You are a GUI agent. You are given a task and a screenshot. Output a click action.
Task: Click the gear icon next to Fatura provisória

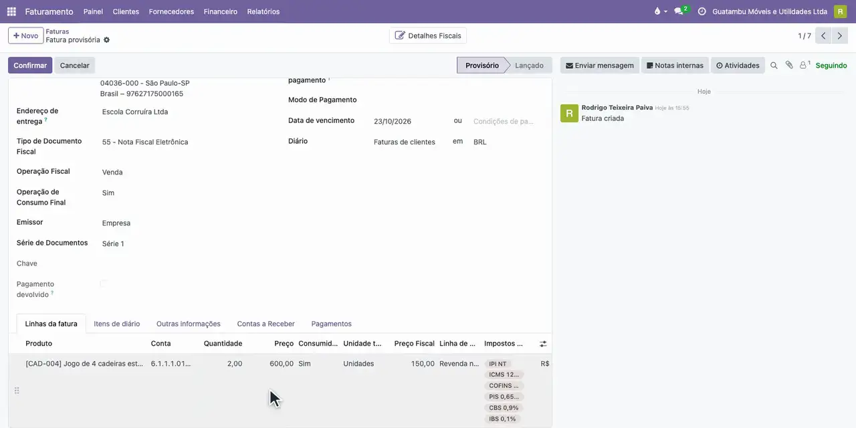tap(106, 40)
